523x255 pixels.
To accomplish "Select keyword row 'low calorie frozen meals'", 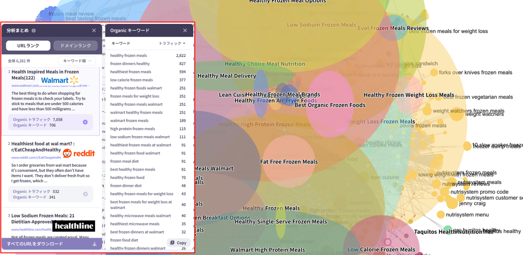I will coord(148,80).
